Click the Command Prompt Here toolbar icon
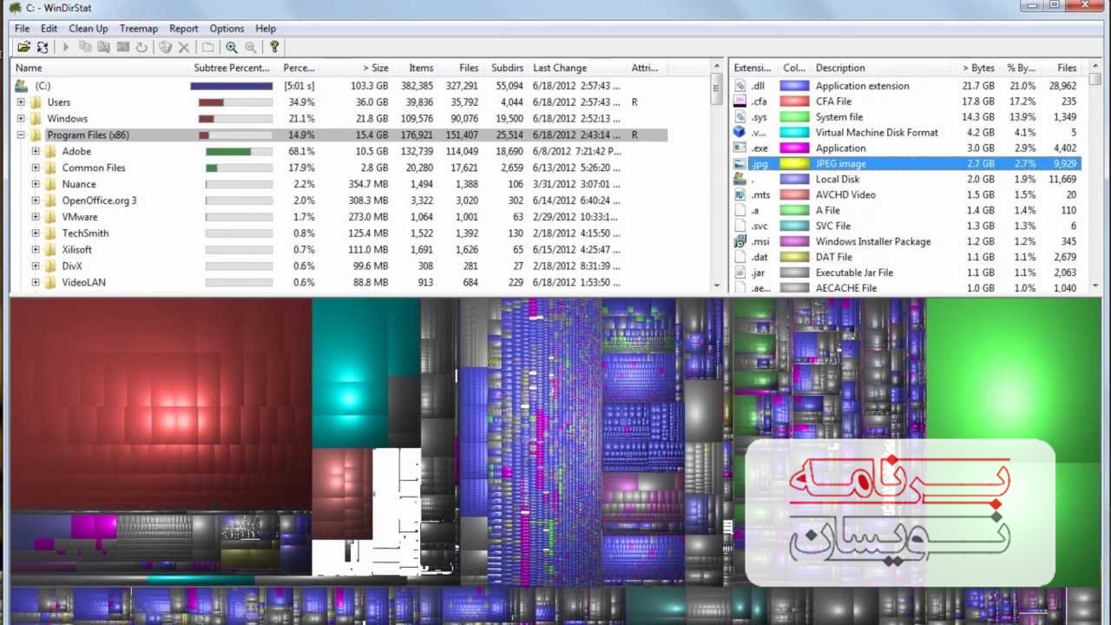1111x625 pixels. (x=122, y=47)
